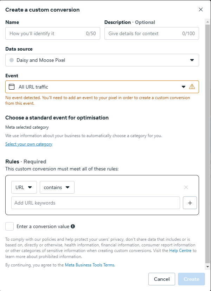This screenshot has width=211, height=291.
Task: Click the 'Data source' label
Action: click(19, 49)
